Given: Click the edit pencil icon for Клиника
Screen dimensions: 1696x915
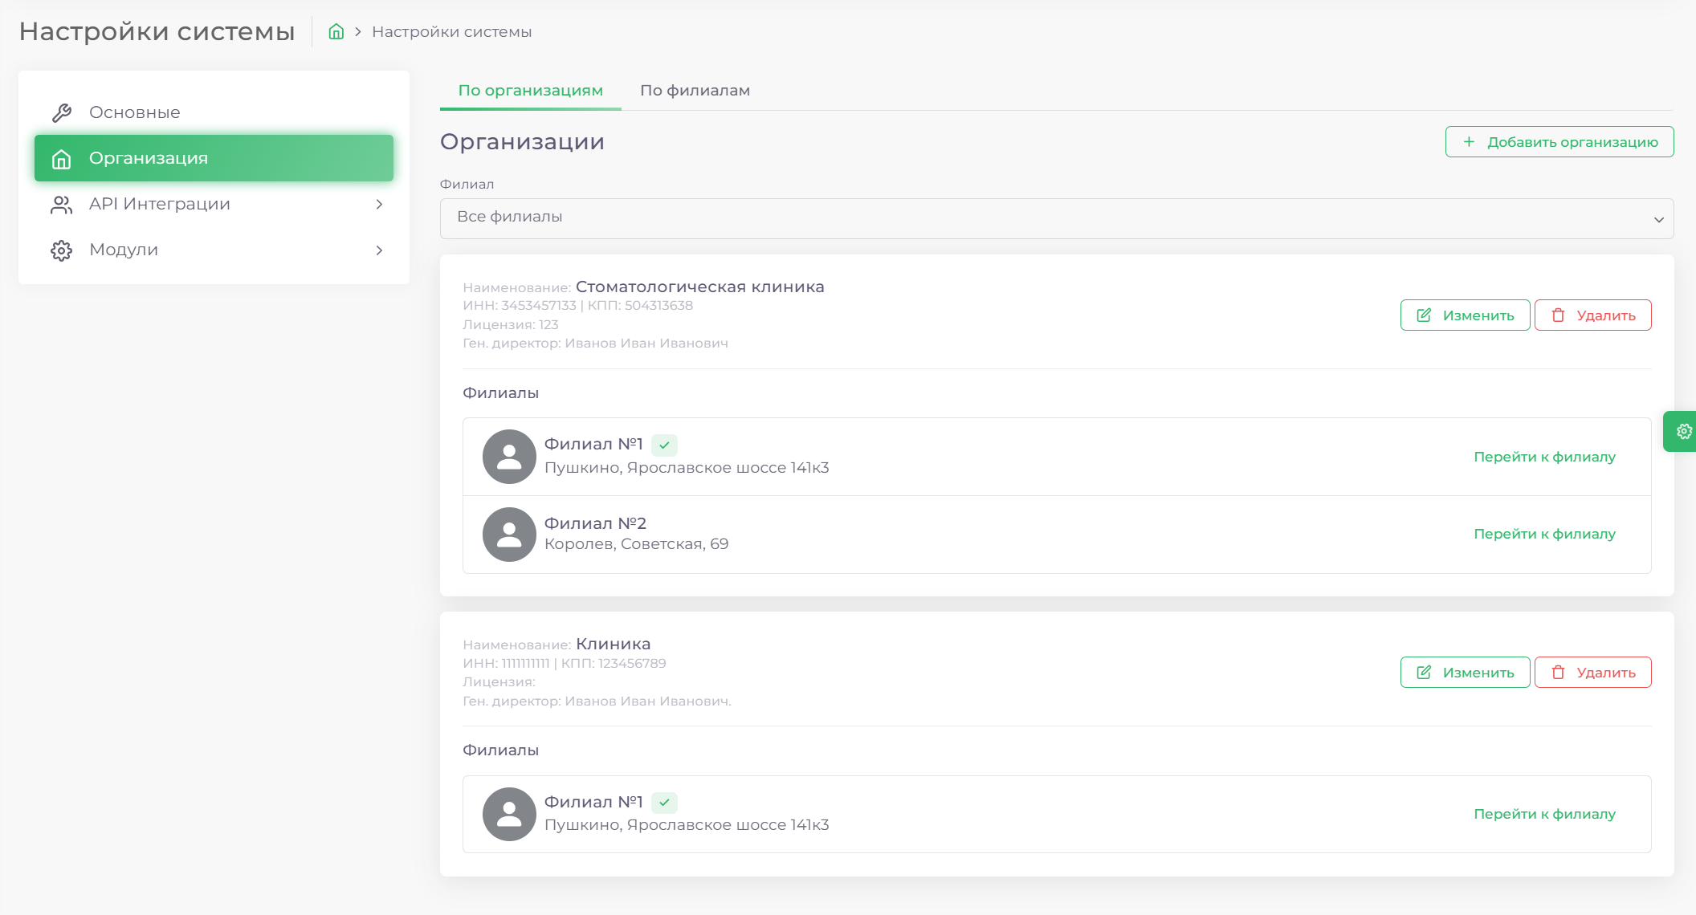Looking at the screenshot, I should [x=1424, y=673].
